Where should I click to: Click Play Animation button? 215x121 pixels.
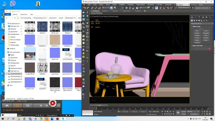coord(168,112)
